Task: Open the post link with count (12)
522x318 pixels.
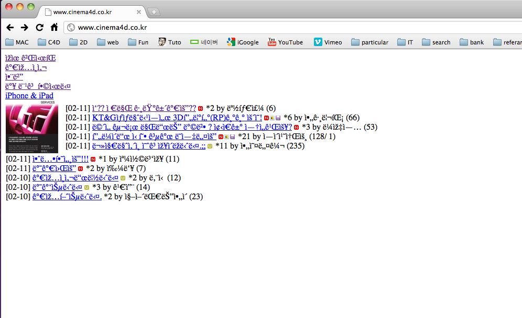Action: pos(75,178)
